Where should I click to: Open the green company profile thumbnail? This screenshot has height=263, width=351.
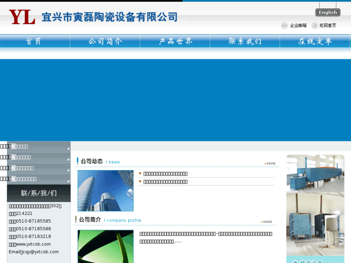point(105,247)
